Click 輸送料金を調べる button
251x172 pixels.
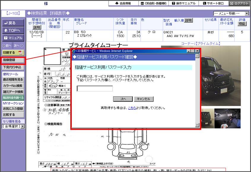coord(13,98)
